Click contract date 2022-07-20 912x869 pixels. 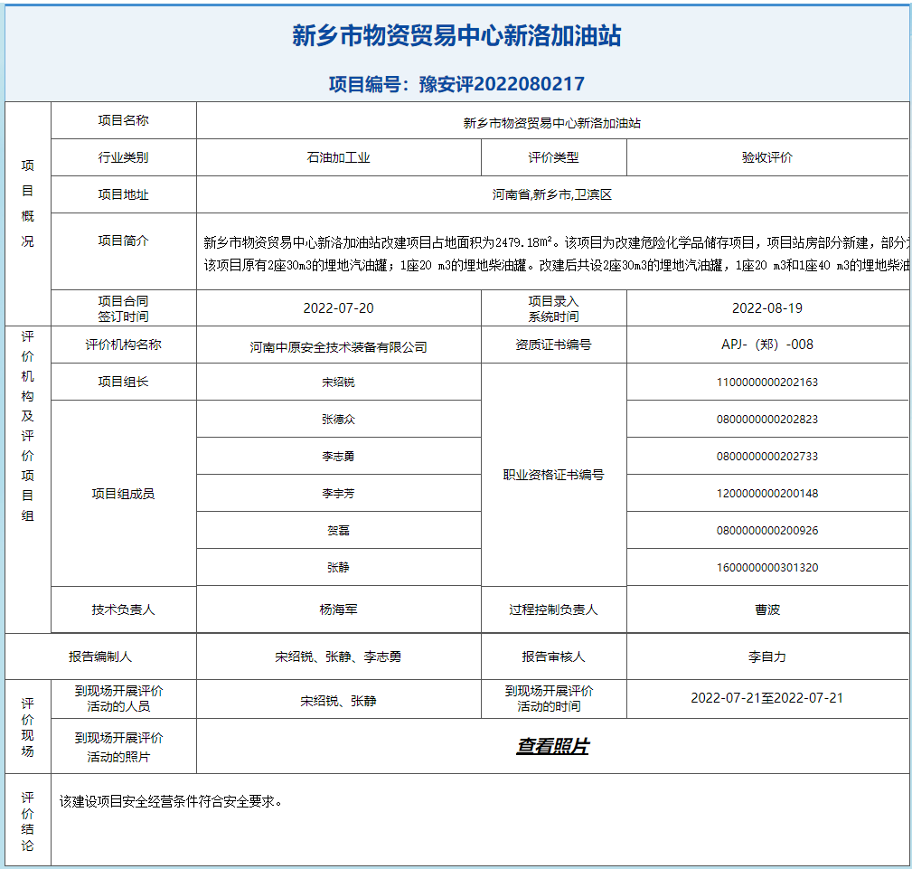[x=339, y=308]
